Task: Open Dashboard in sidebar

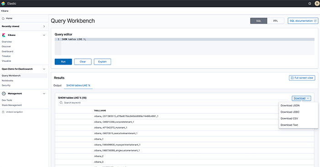Action: coord(7,51)
